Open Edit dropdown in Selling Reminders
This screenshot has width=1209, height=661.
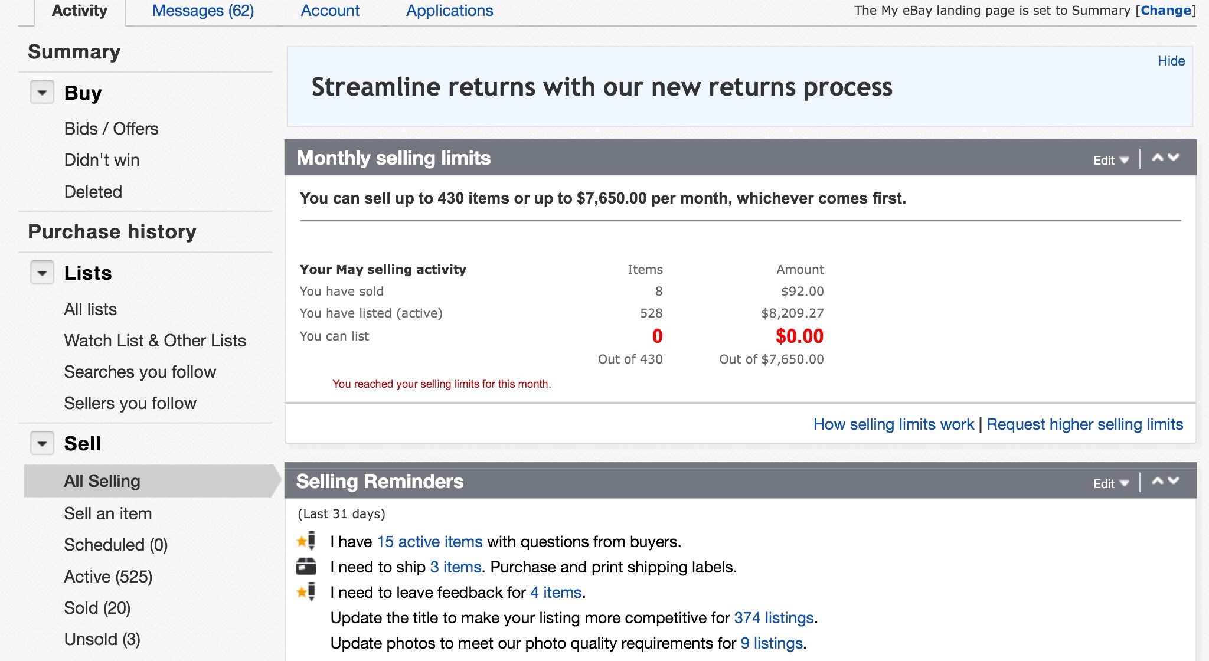tap(1110, 483)
